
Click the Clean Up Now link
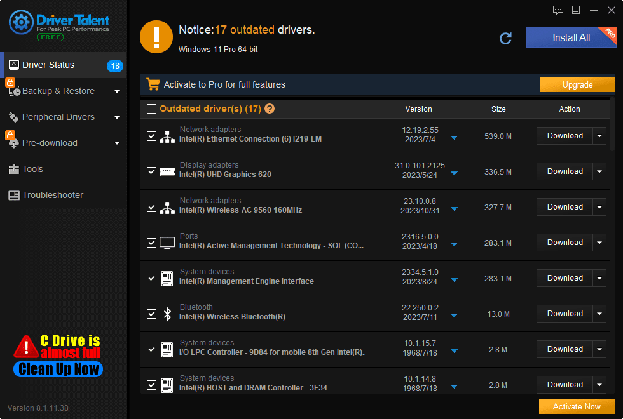coord(57,369)
